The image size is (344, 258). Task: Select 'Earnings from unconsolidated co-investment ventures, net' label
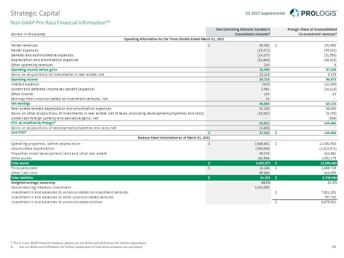59,99
